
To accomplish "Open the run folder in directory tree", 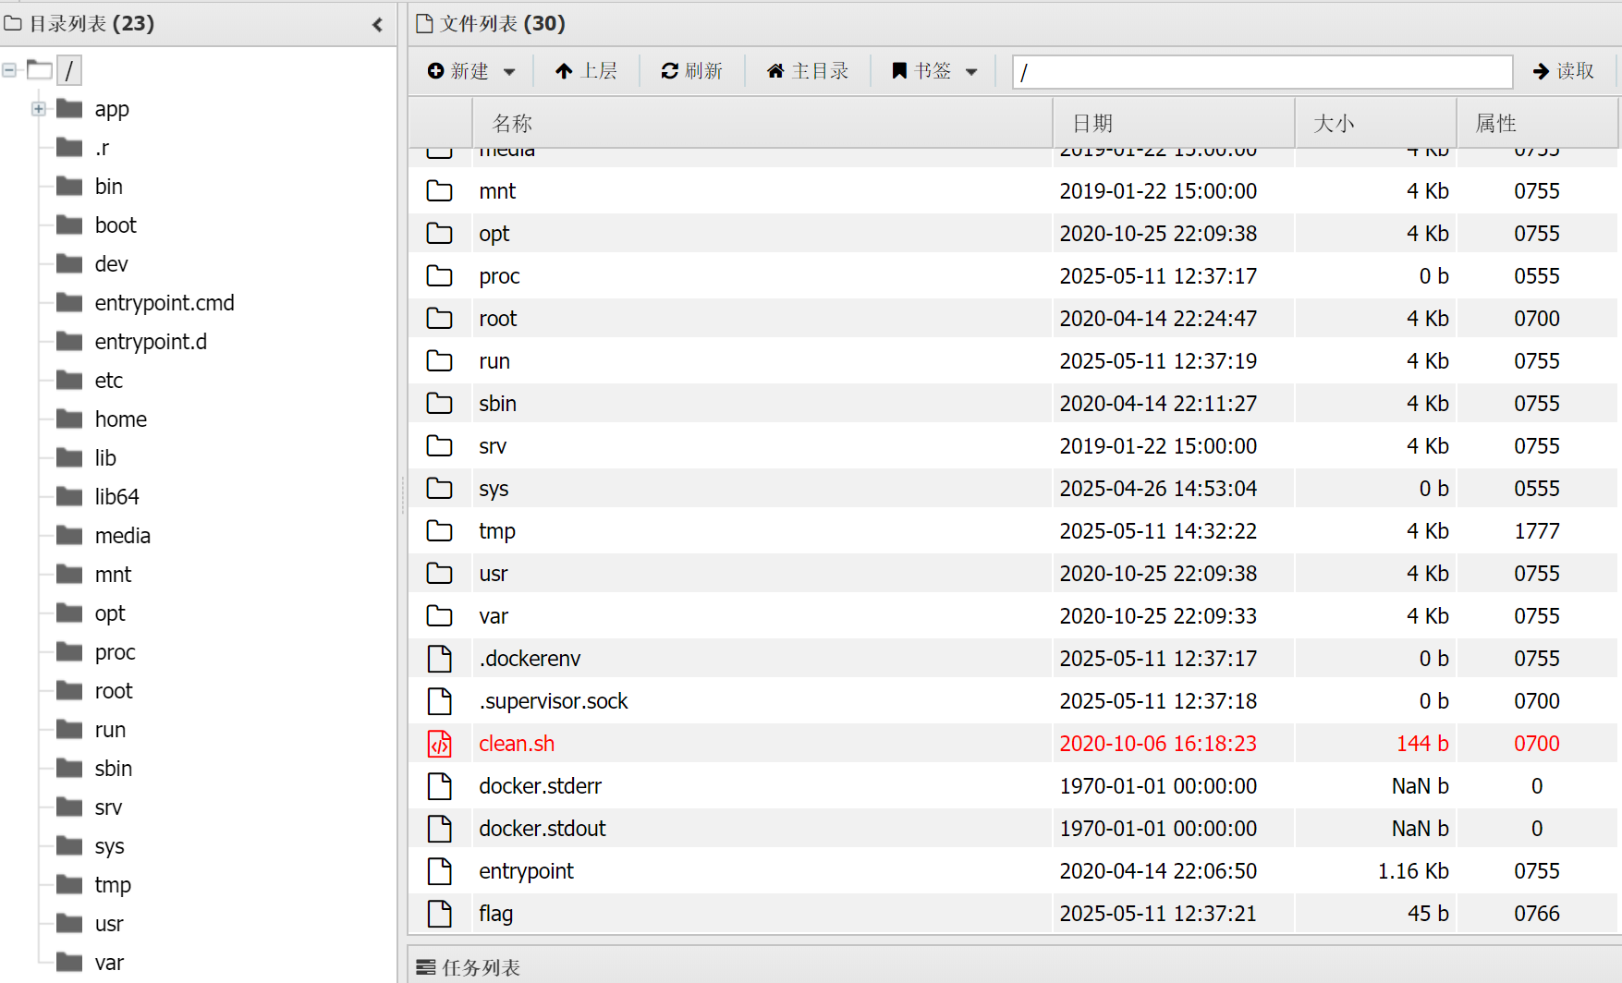I will [110, 730].
